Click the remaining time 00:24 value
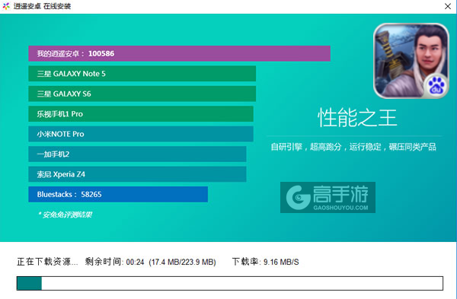The width and height of the screenshot is (457, 299). tap(136, 262)
